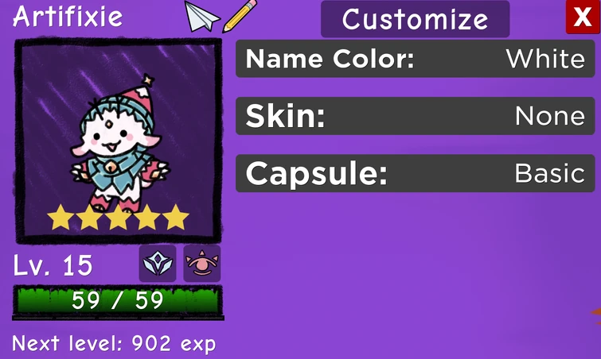
Task: Change the Capsule option
Action: 415,173
